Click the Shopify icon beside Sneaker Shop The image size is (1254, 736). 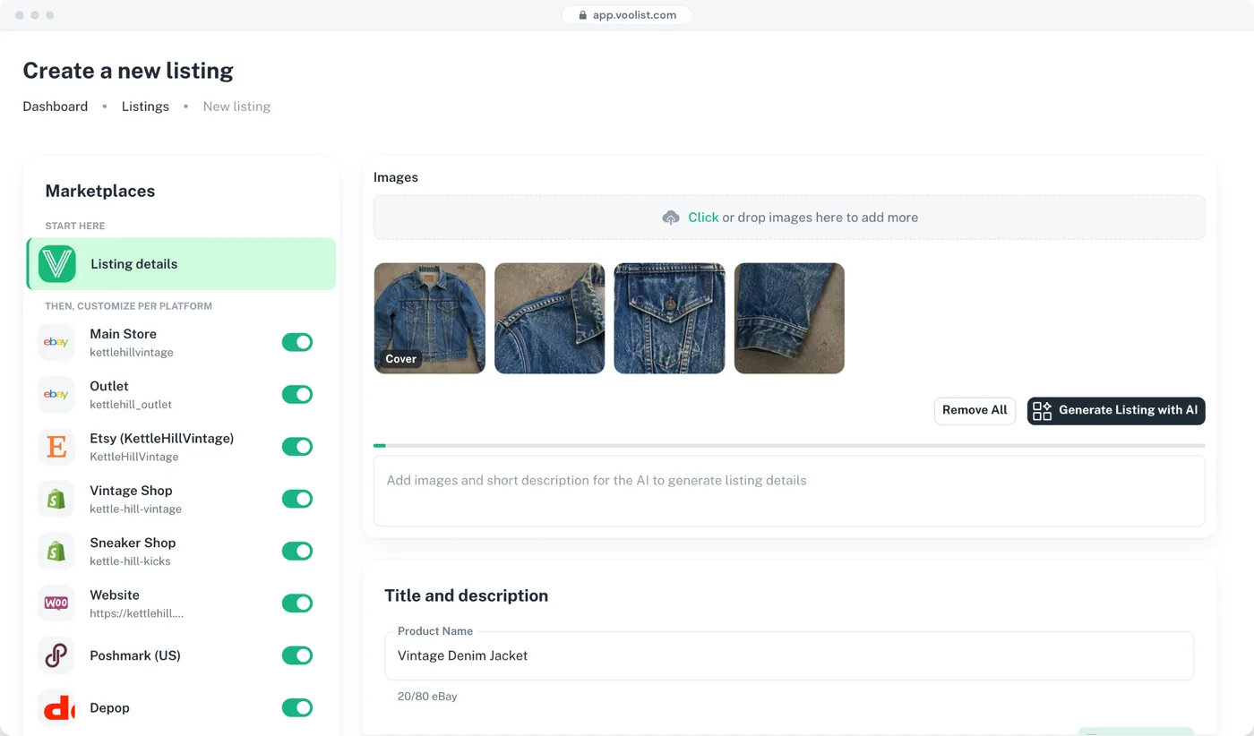56,551
